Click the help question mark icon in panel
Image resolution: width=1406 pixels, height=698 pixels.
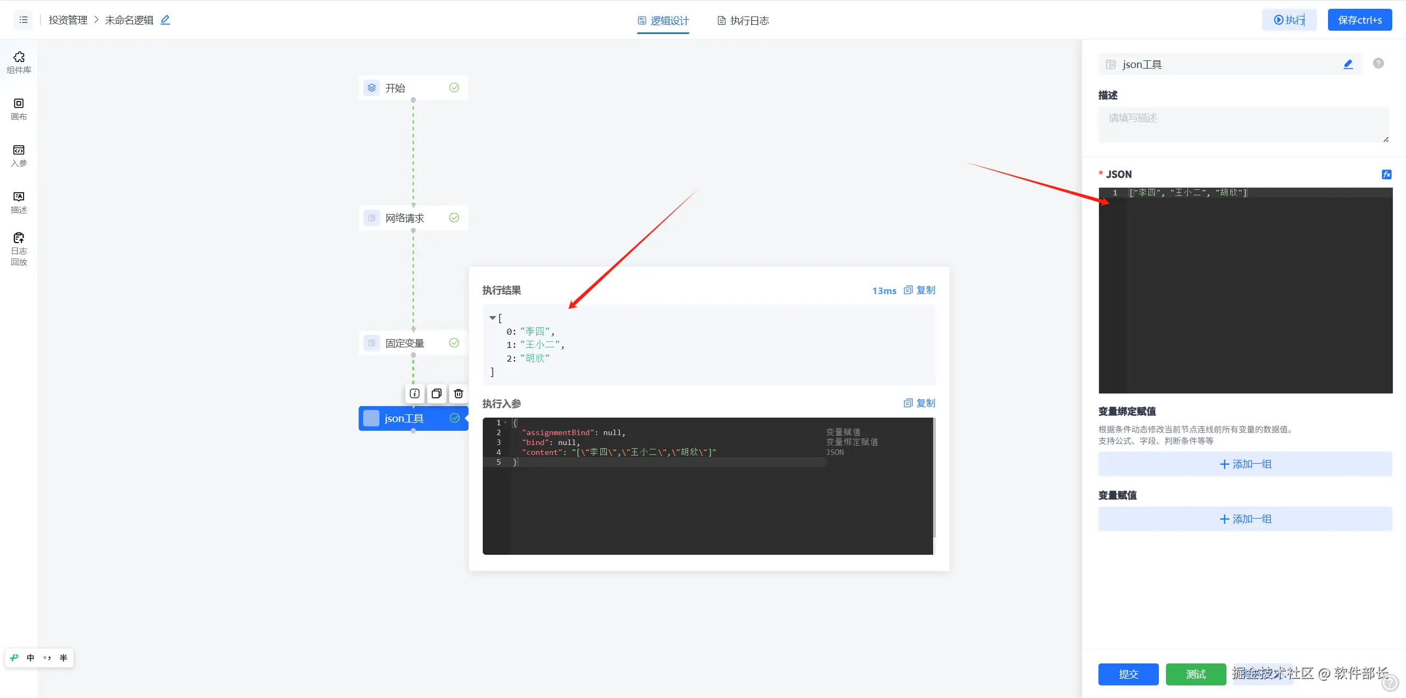1378,64
